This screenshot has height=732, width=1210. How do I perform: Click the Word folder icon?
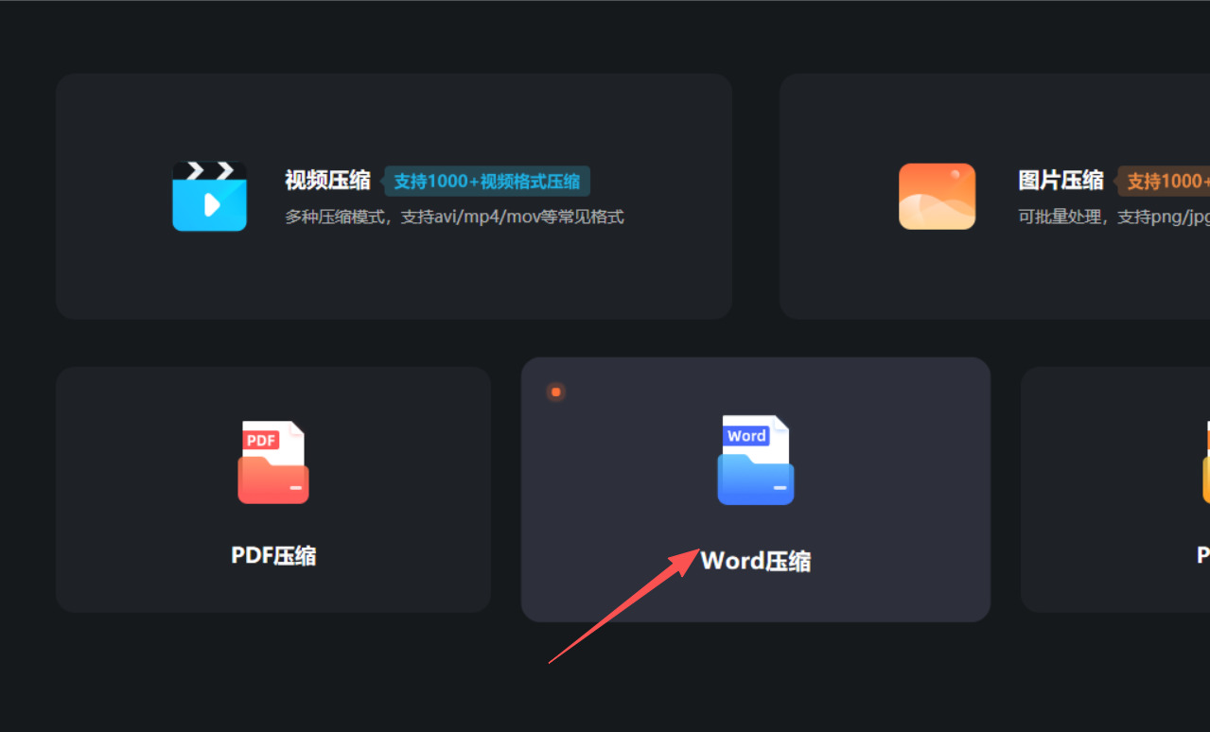point(756,460)
